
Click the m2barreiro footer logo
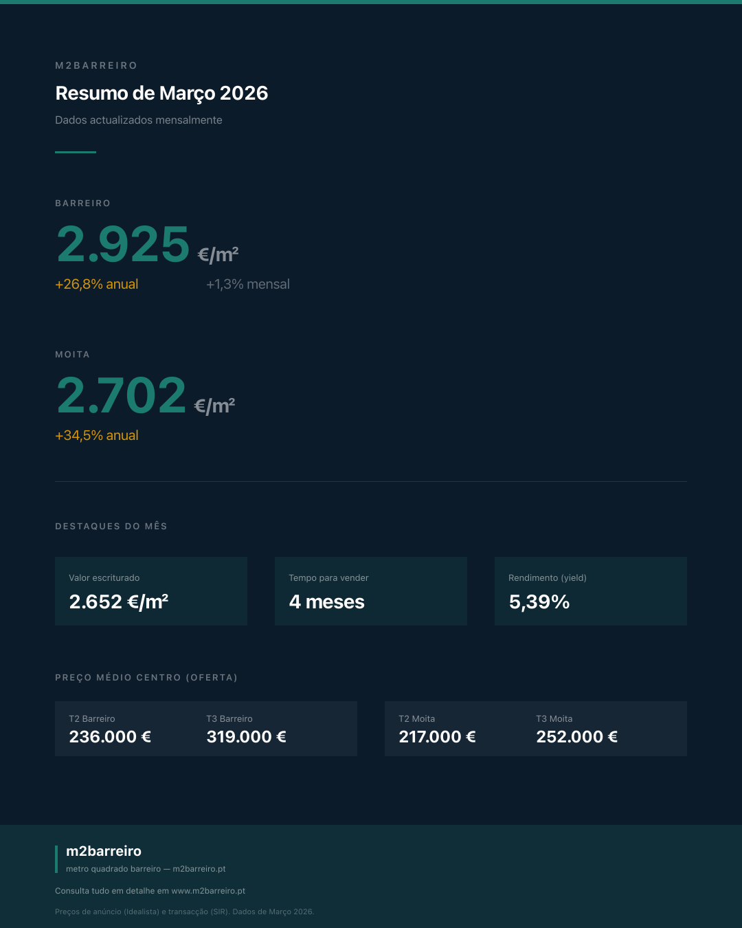pos(104,851)
